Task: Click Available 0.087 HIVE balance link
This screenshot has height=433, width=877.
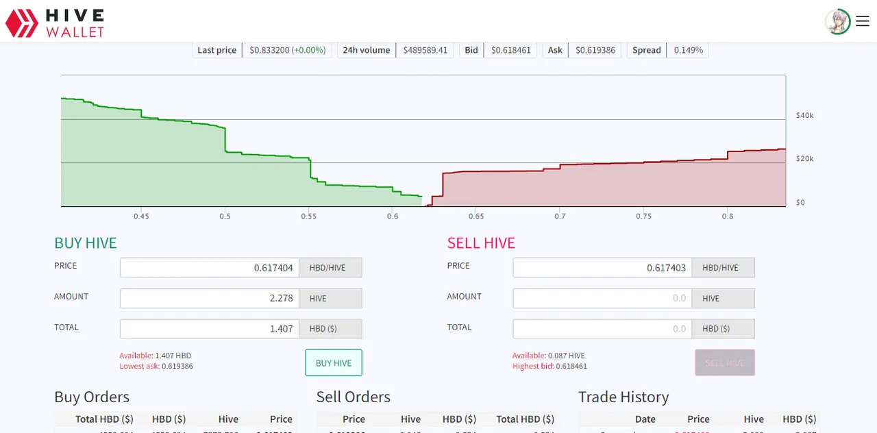Action: tap(549, 356)
